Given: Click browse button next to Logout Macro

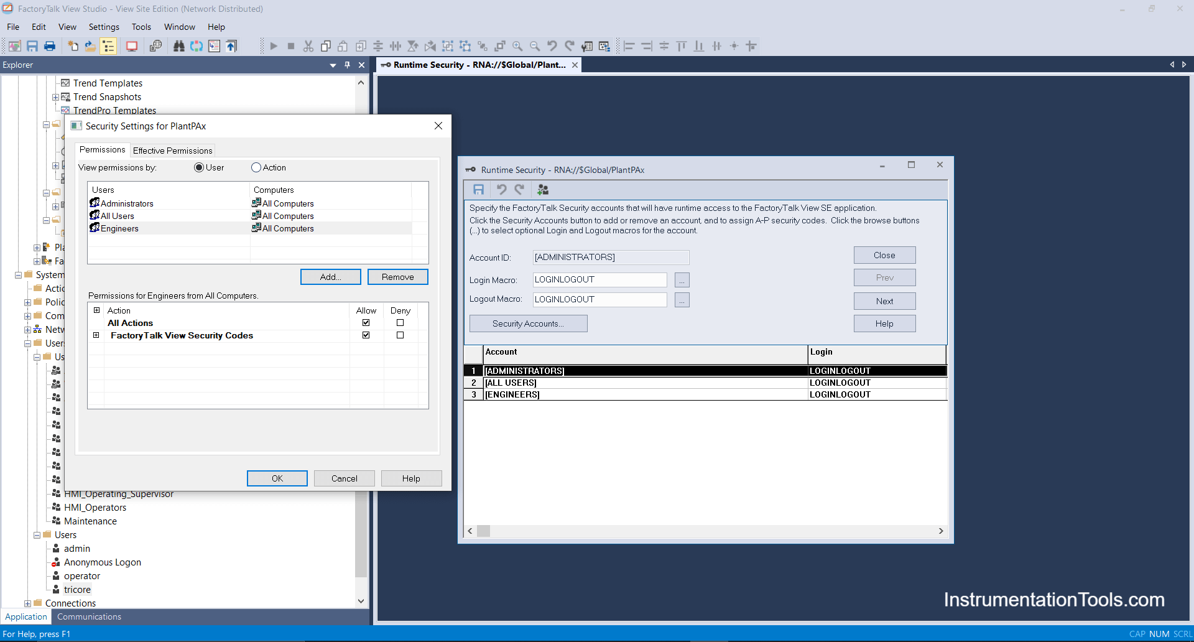Looking at the screenshot, I should click(682, 300).
